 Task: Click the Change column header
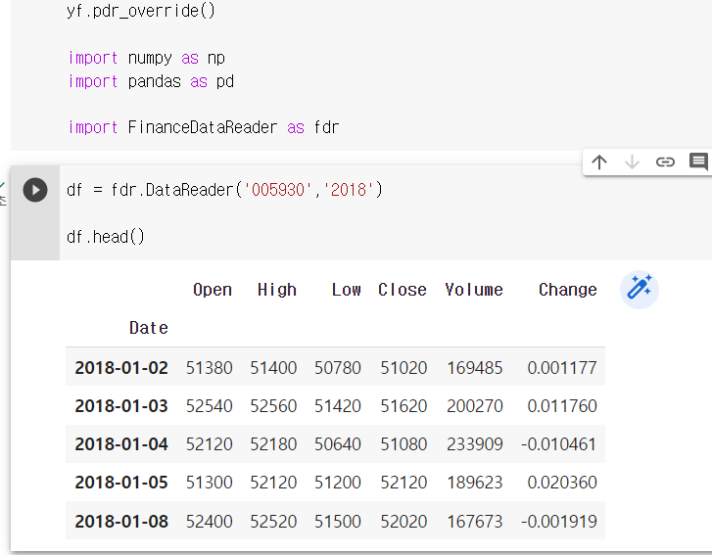coord(568,290)
